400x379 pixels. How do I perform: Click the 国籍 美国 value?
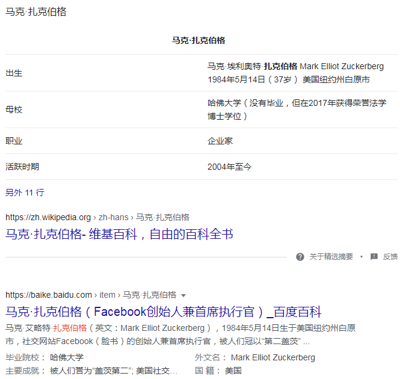point(233,371)
